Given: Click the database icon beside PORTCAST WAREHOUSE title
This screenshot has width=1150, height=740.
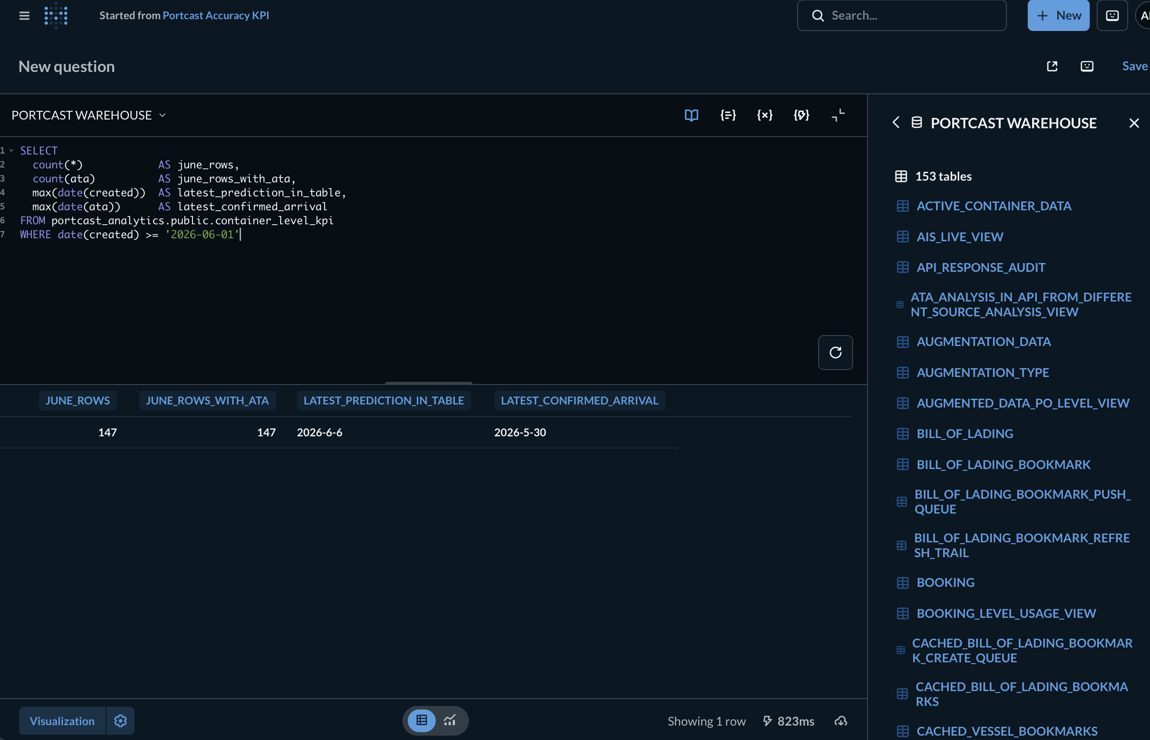Looking at the screenshot, I should pyautogui.click(x=917, y=123).
